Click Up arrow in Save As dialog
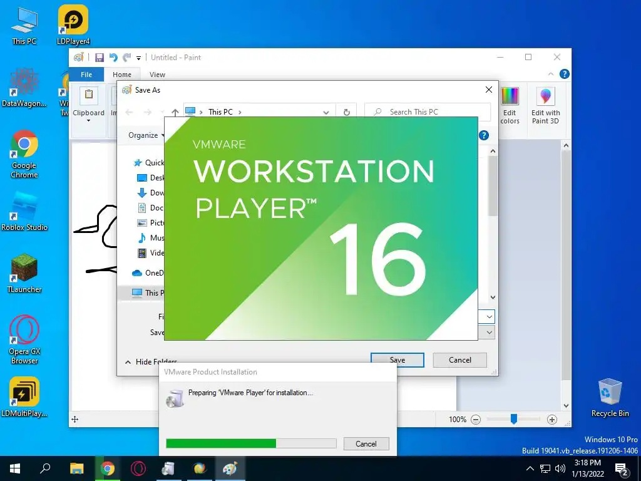Image resolution: width=641 pixels, height=481 pixels. [x=175, y=111]
